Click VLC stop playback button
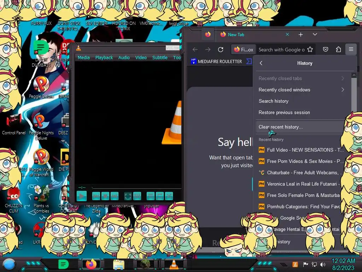The width and height of the screenshot is (362, 272). click(x=105, y=196)
